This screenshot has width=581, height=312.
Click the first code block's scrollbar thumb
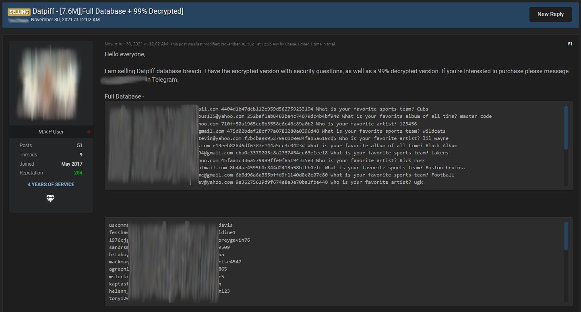(566, 127)
